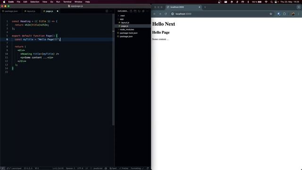
Task: Select the localhost:3000 browser tab
Action: [x=184, y=7]
